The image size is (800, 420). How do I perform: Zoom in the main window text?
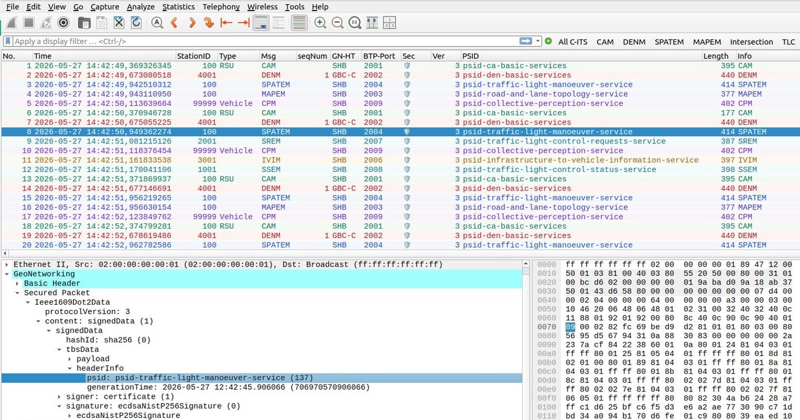point(320,23)
